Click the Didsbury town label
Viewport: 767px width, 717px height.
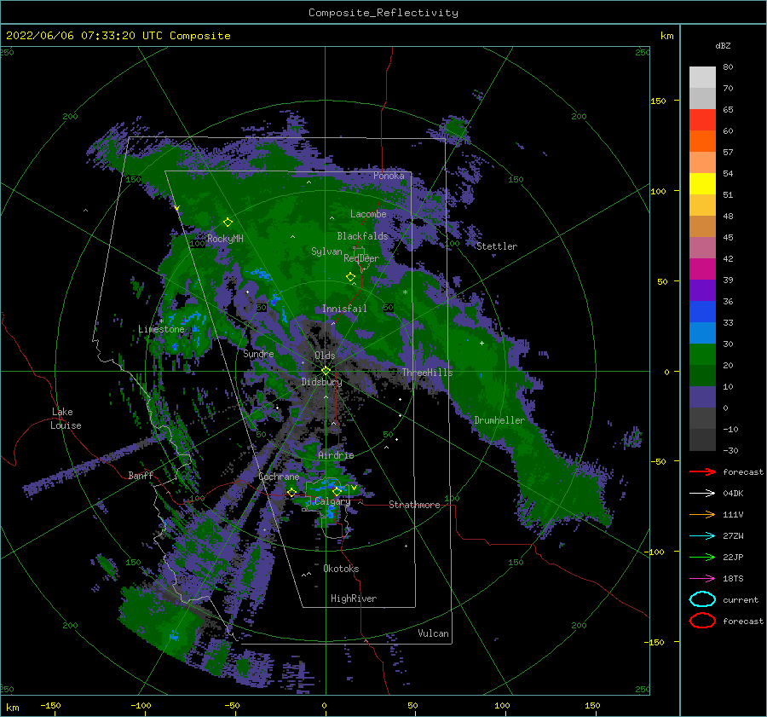click(321, 382)
